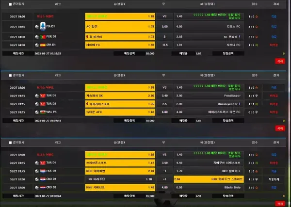Click handicap -0.5 in SPA D1 row

pos(164,45)
